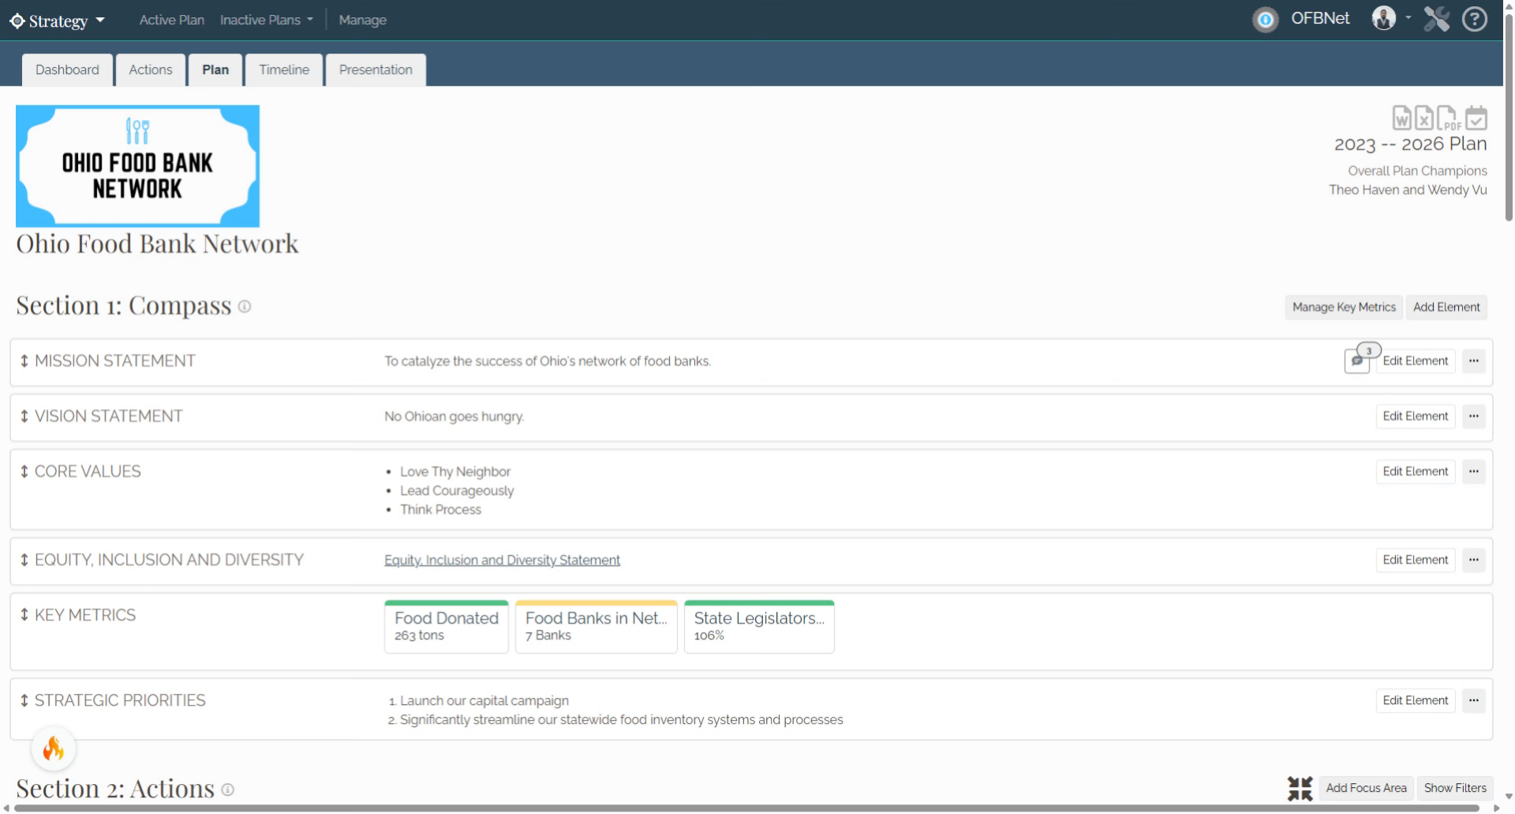Click the Core Values reorder handle
The width and height of the screenshot is (1515, 814).
pyautogui.click(x=24, y=471)
